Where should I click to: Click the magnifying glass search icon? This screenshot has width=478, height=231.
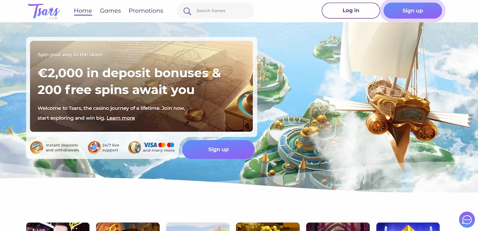[187, 11]
